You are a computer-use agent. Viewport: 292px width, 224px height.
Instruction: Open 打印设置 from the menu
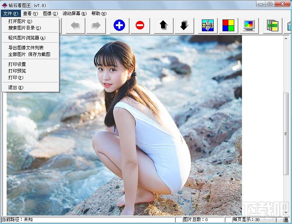30,64
